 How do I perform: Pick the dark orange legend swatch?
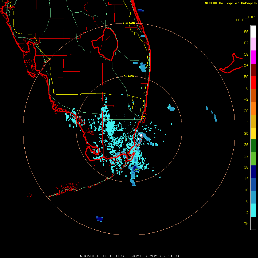pos(253,95)
